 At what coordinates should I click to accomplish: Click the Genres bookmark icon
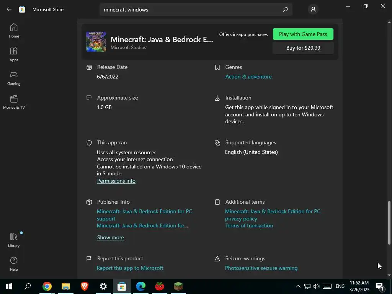click(x=217, y=67)
